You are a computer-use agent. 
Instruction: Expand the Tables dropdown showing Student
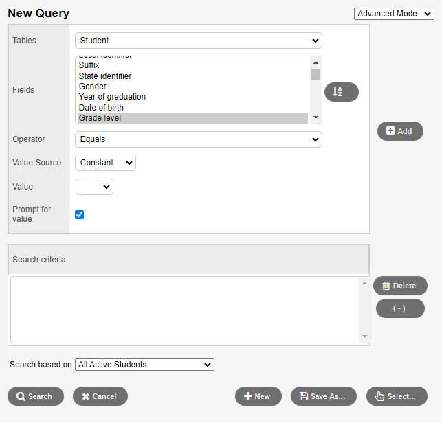[198, 41]
